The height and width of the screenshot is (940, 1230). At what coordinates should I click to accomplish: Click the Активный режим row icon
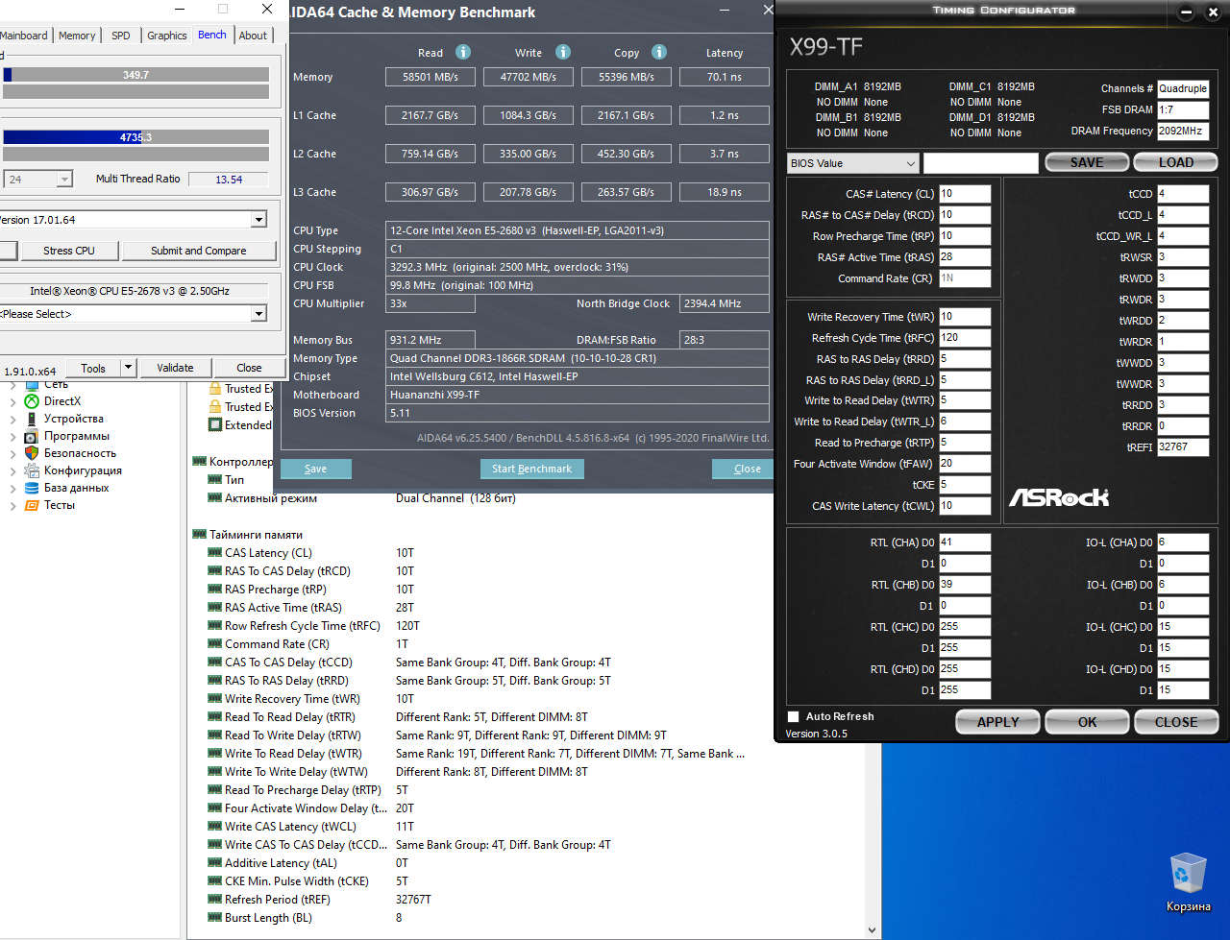tap(215, 498)
